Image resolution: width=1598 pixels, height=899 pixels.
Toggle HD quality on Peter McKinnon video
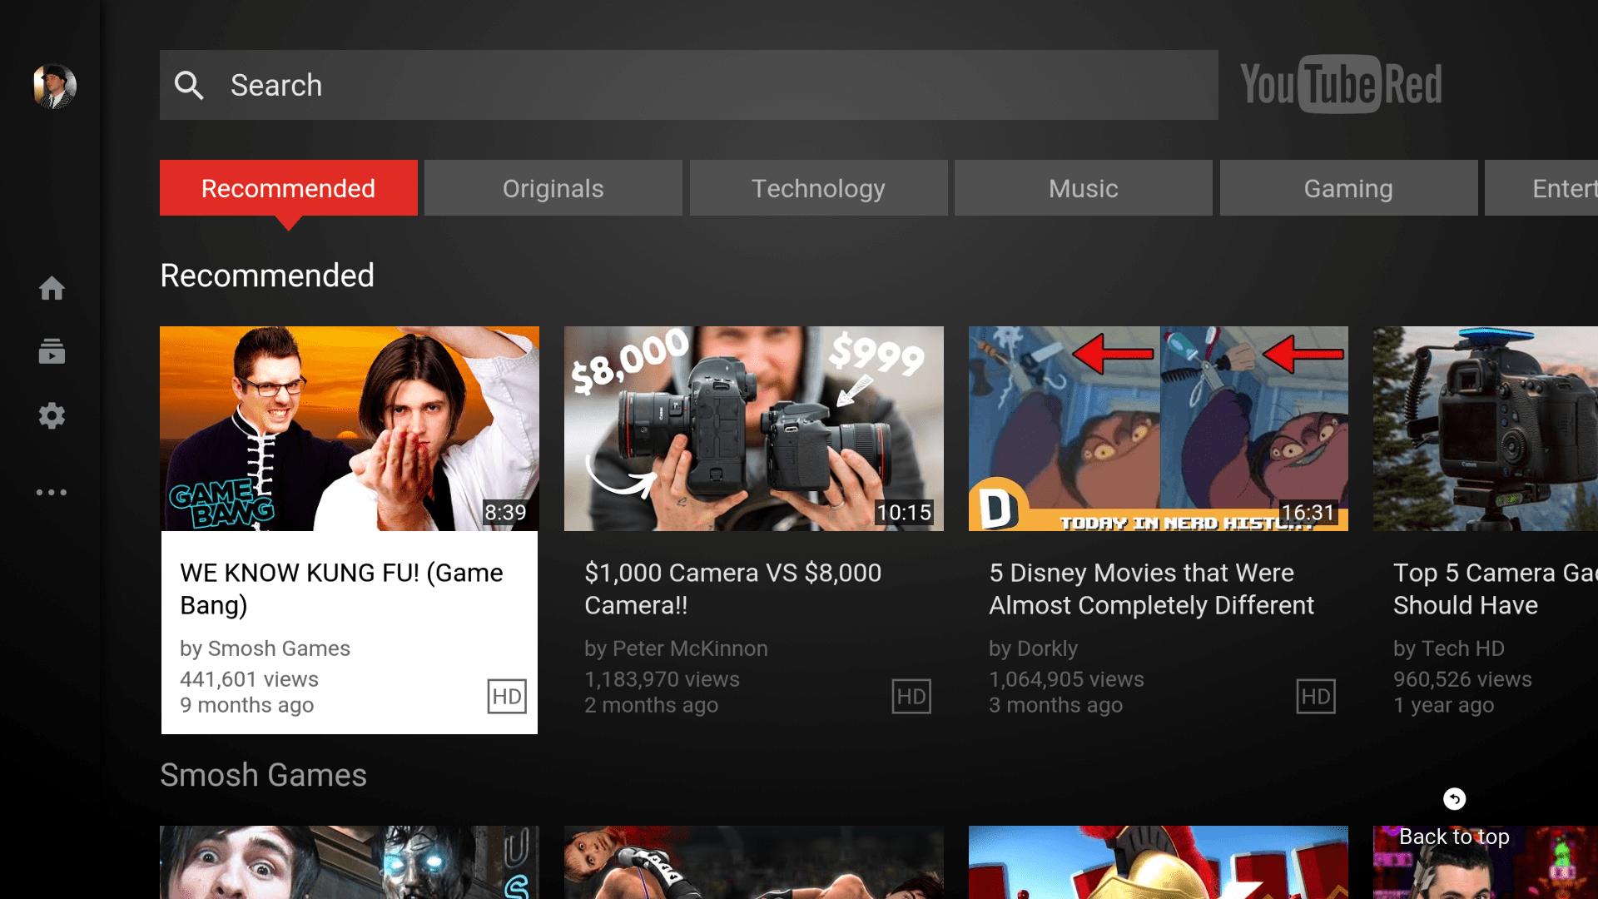click(x=911, y=697)
